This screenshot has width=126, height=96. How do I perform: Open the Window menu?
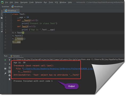[63, 2]
